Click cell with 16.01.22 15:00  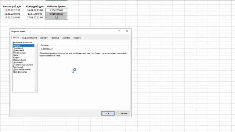(x=35, y=10)
